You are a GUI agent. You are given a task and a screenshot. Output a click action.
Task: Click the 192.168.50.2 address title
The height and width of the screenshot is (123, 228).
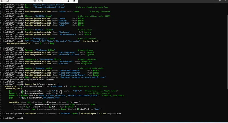click(x=38, y=1)
